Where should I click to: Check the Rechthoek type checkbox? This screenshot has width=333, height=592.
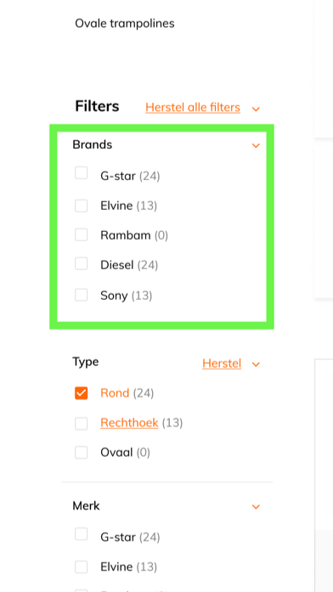[82, 424]
